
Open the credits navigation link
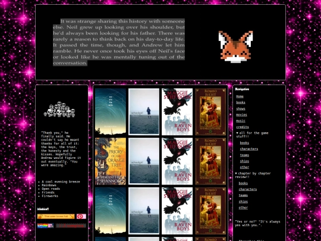(243, 127)
